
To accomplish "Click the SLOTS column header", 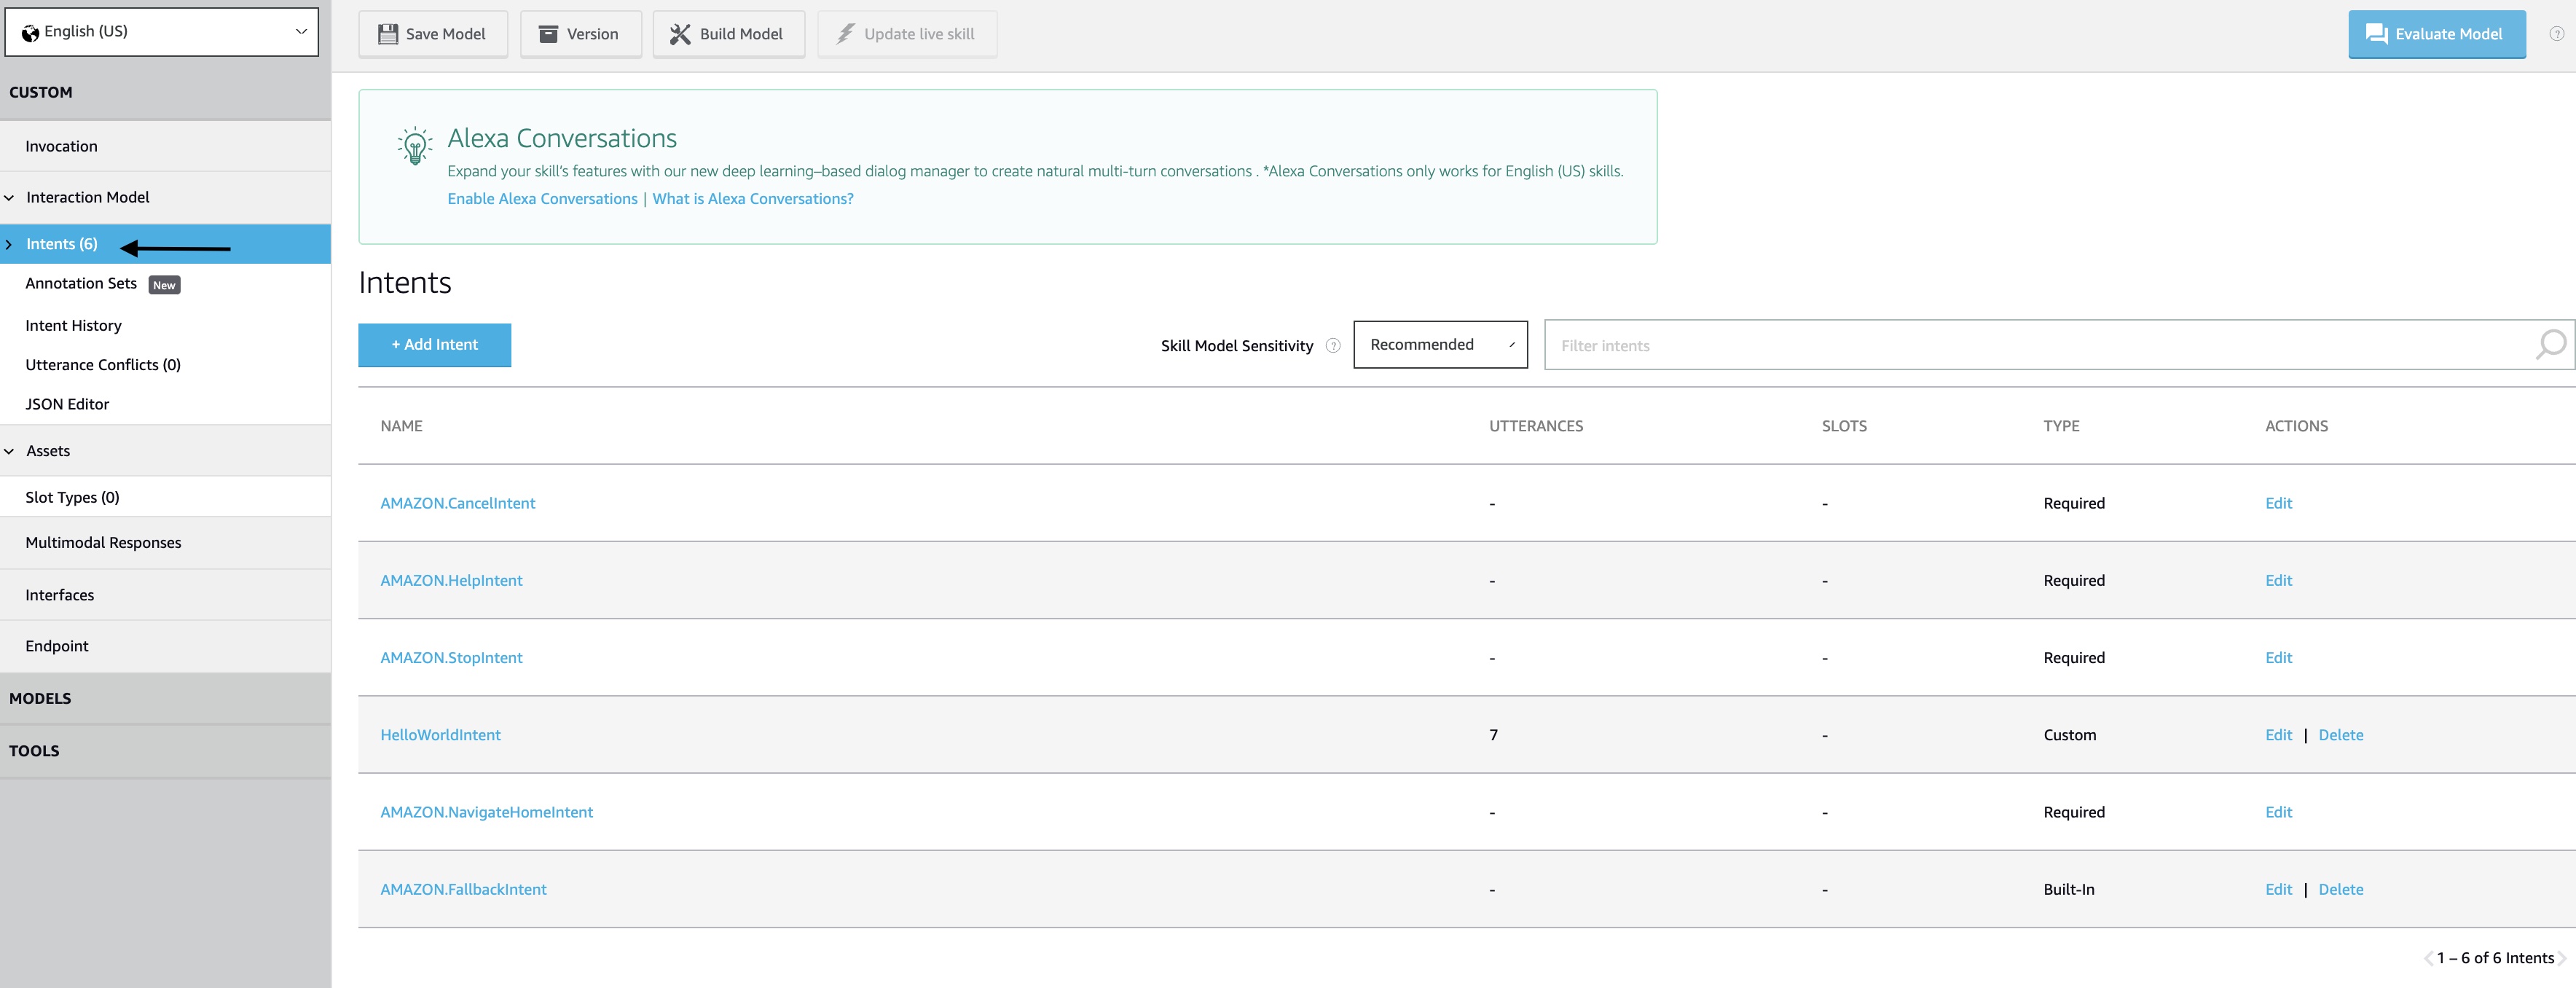I will 1844,426.
